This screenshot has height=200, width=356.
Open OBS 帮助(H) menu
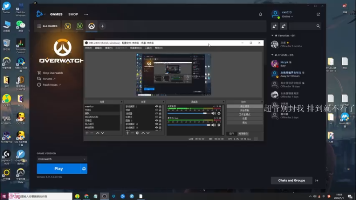click(x=159, y=48)
